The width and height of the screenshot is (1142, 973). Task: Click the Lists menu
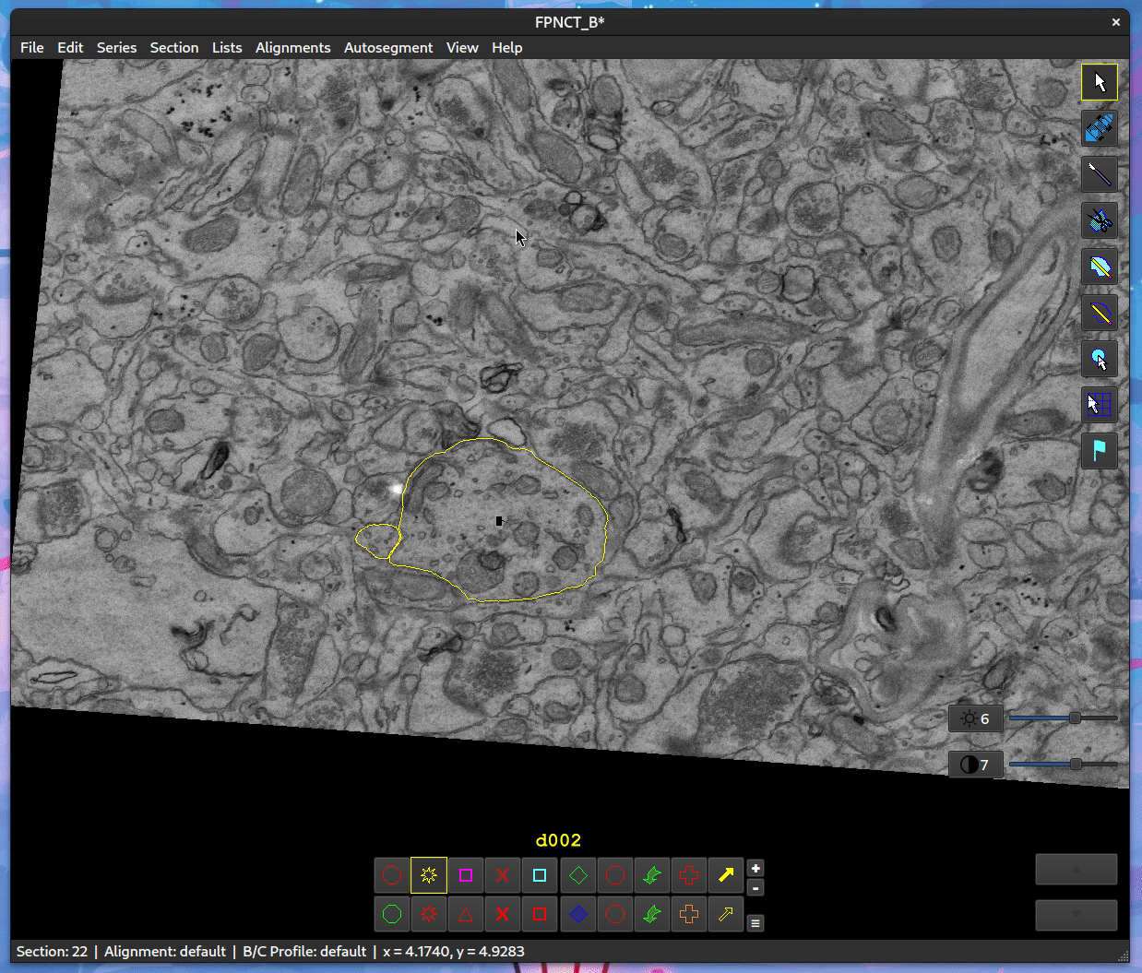click(x=227, y=48)
